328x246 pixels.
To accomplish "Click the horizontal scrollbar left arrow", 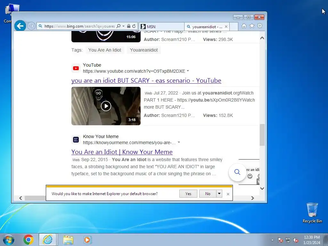I will (x=20, y=198).
